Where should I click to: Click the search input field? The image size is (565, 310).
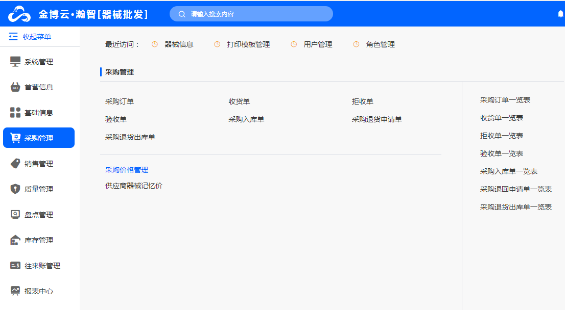[255, 14]
